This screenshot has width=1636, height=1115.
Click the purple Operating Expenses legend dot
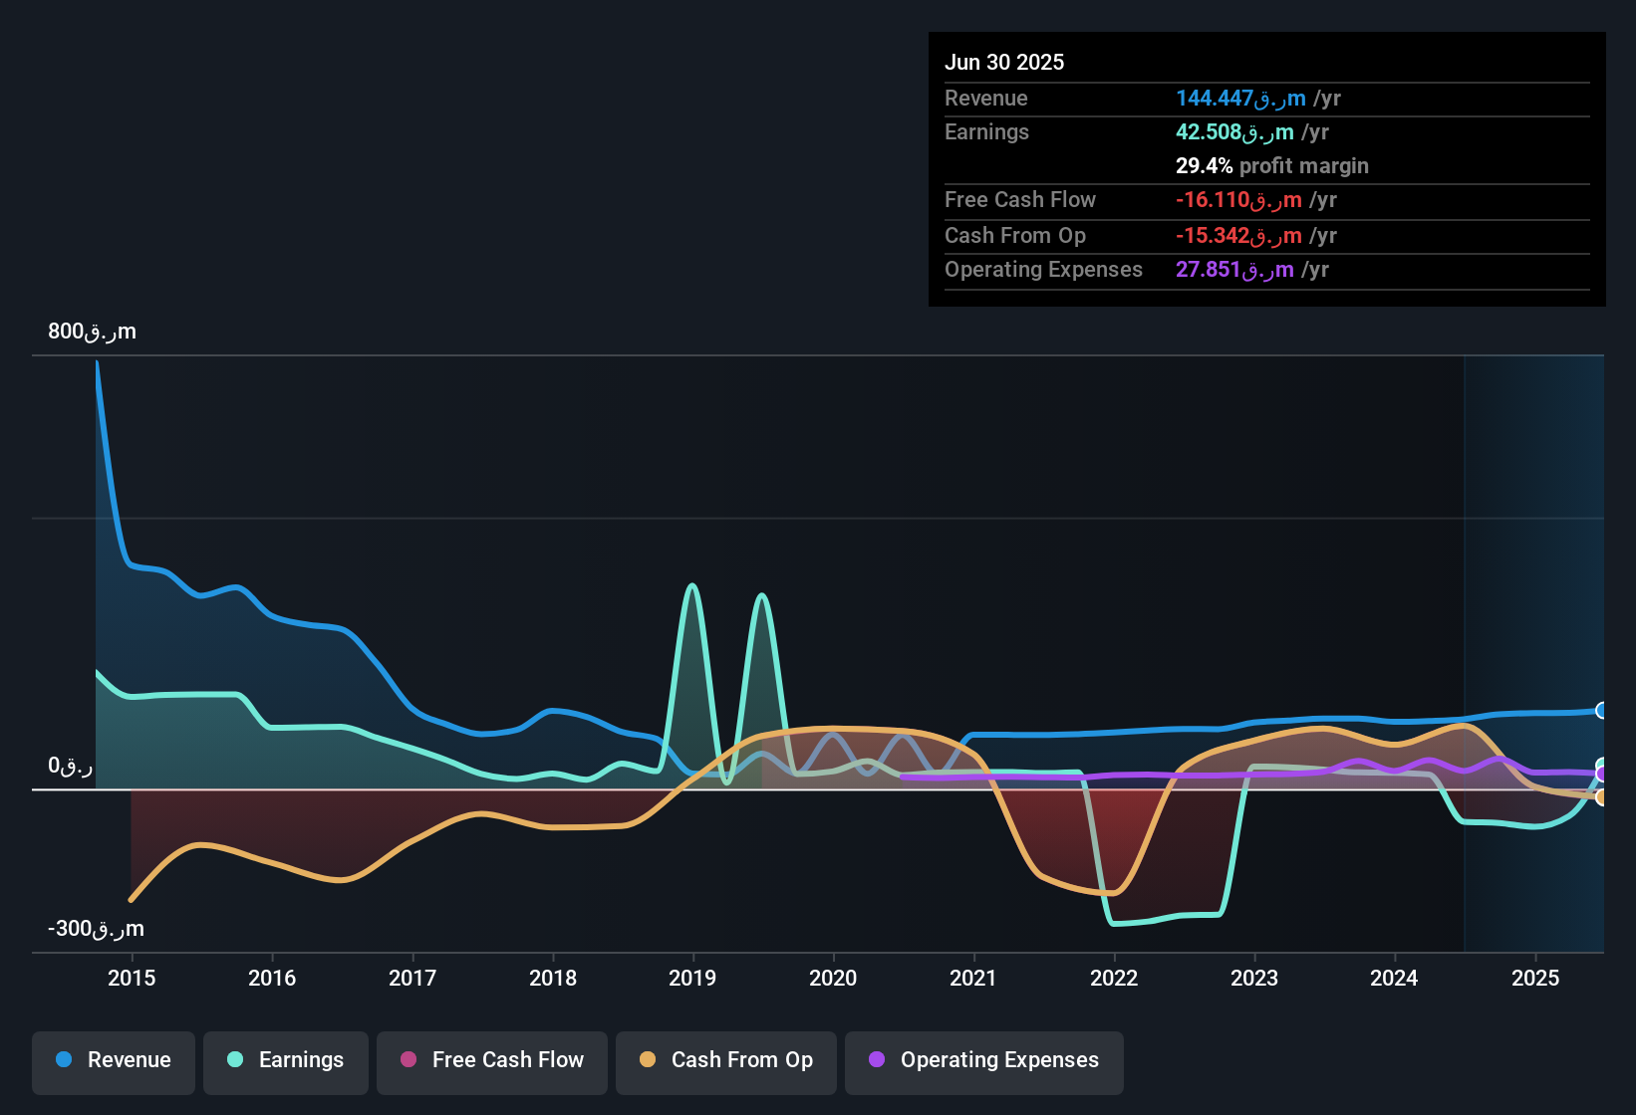pos(877,1059)
